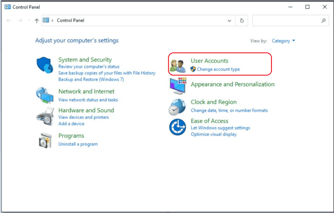Click the Appearance and Personalization monitor icon
334x213 pixels.
tap(178, 86)
